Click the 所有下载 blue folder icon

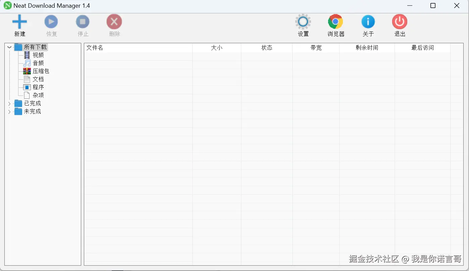pyautogui.click(x=18, y=47)
